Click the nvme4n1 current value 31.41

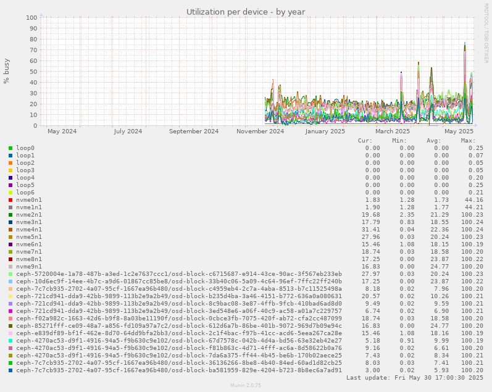click(x=370, y=230)
